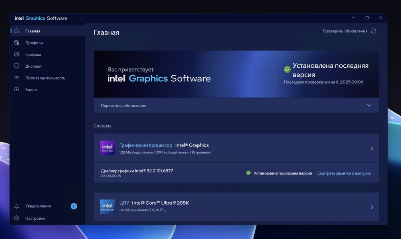This screenshot has height=239, width=401.
Task: Click the 36 МБ кэш-памяти details text
Action: tap(142, 210)
